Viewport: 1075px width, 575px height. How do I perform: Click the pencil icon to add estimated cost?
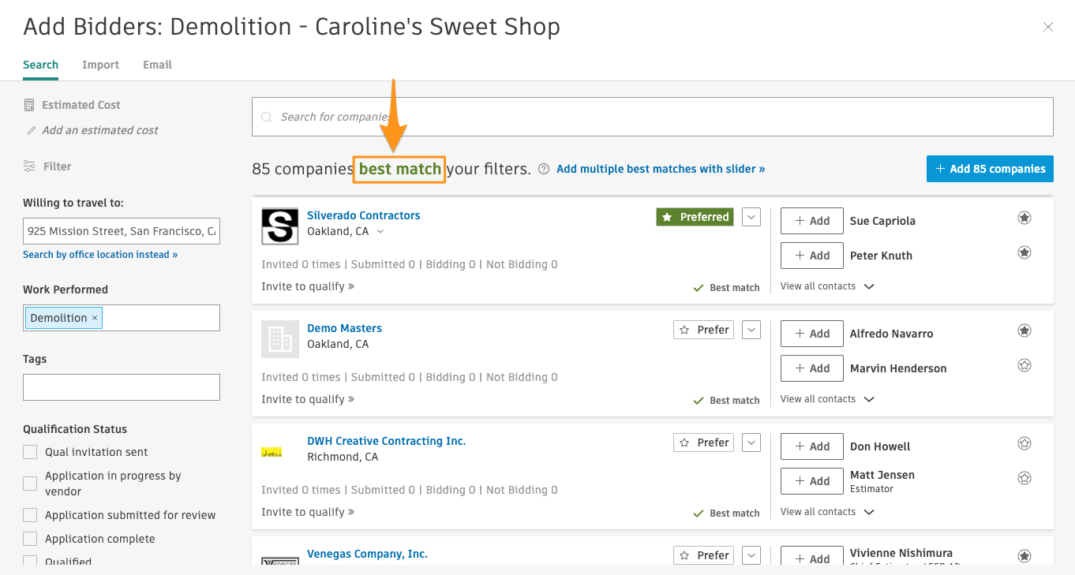tap(32, 130)
